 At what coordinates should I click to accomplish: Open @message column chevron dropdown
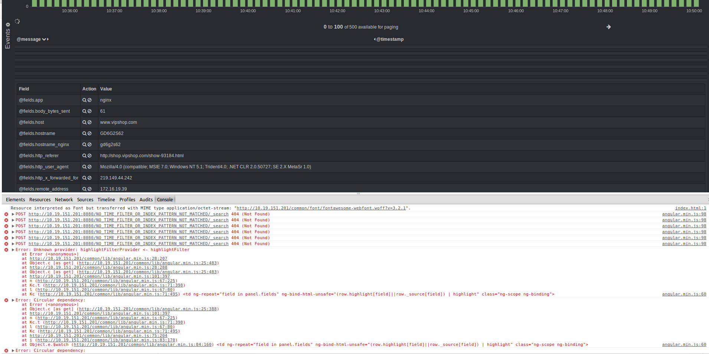click(x=44, y=39)
